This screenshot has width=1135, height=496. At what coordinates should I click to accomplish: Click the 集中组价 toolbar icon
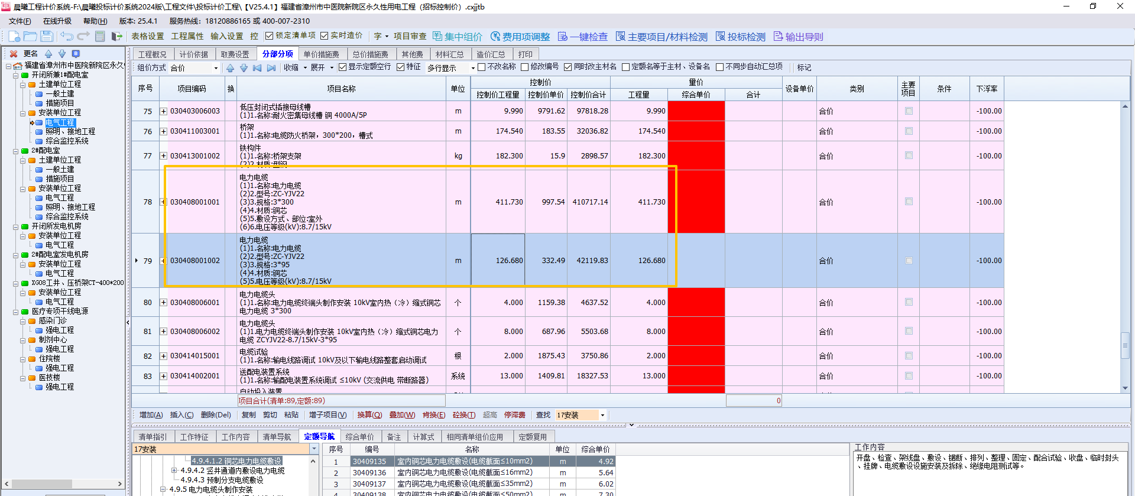pos(457,37)
